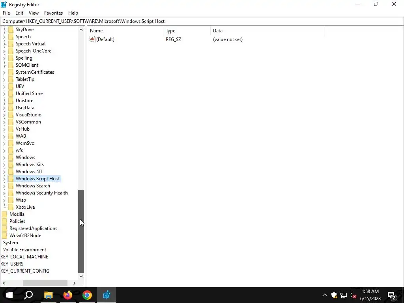Click the '(value not set)' data cell

click(228, 39)
